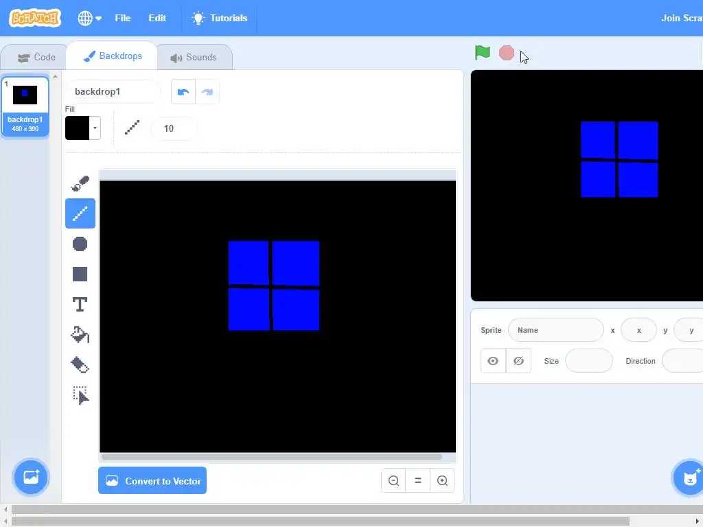
Task: Open the Choose a Sprite button
Action: tap(689, 478)
